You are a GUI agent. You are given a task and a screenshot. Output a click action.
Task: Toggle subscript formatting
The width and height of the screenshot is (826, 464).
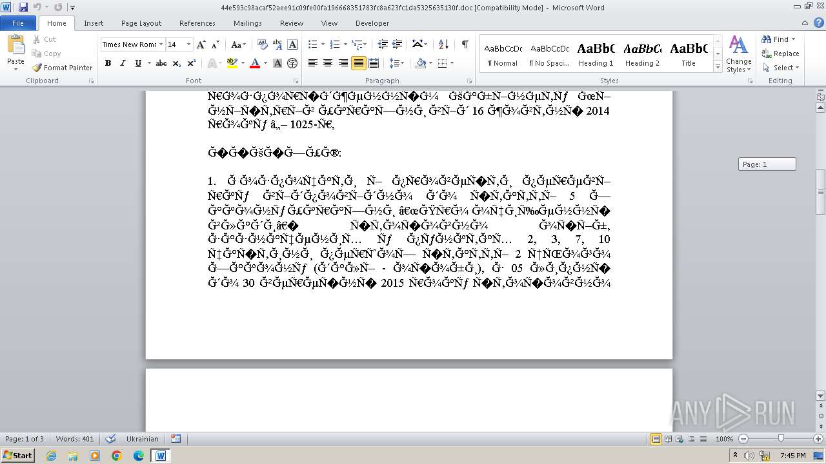click(x=177, y=63)
